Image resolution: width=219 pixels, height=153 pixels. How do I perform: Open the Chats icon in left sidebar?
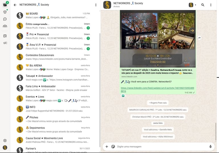pyautogui.click(x=5, y=5)
